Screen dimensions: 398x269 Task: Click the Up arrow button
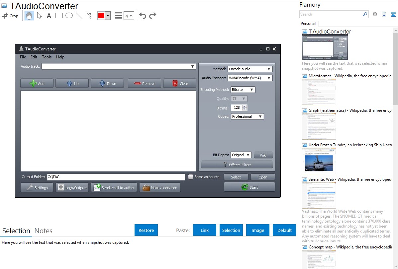72,83
